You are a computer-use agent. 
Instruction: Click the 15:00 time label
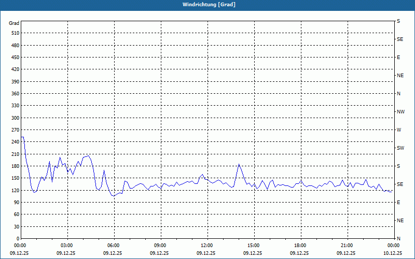coord(254,246)
